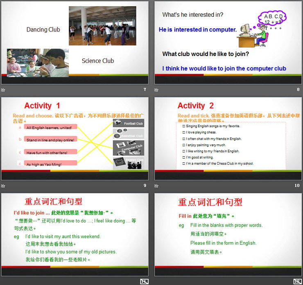Click the Football Club image on slide 9

tap(129, 123)
